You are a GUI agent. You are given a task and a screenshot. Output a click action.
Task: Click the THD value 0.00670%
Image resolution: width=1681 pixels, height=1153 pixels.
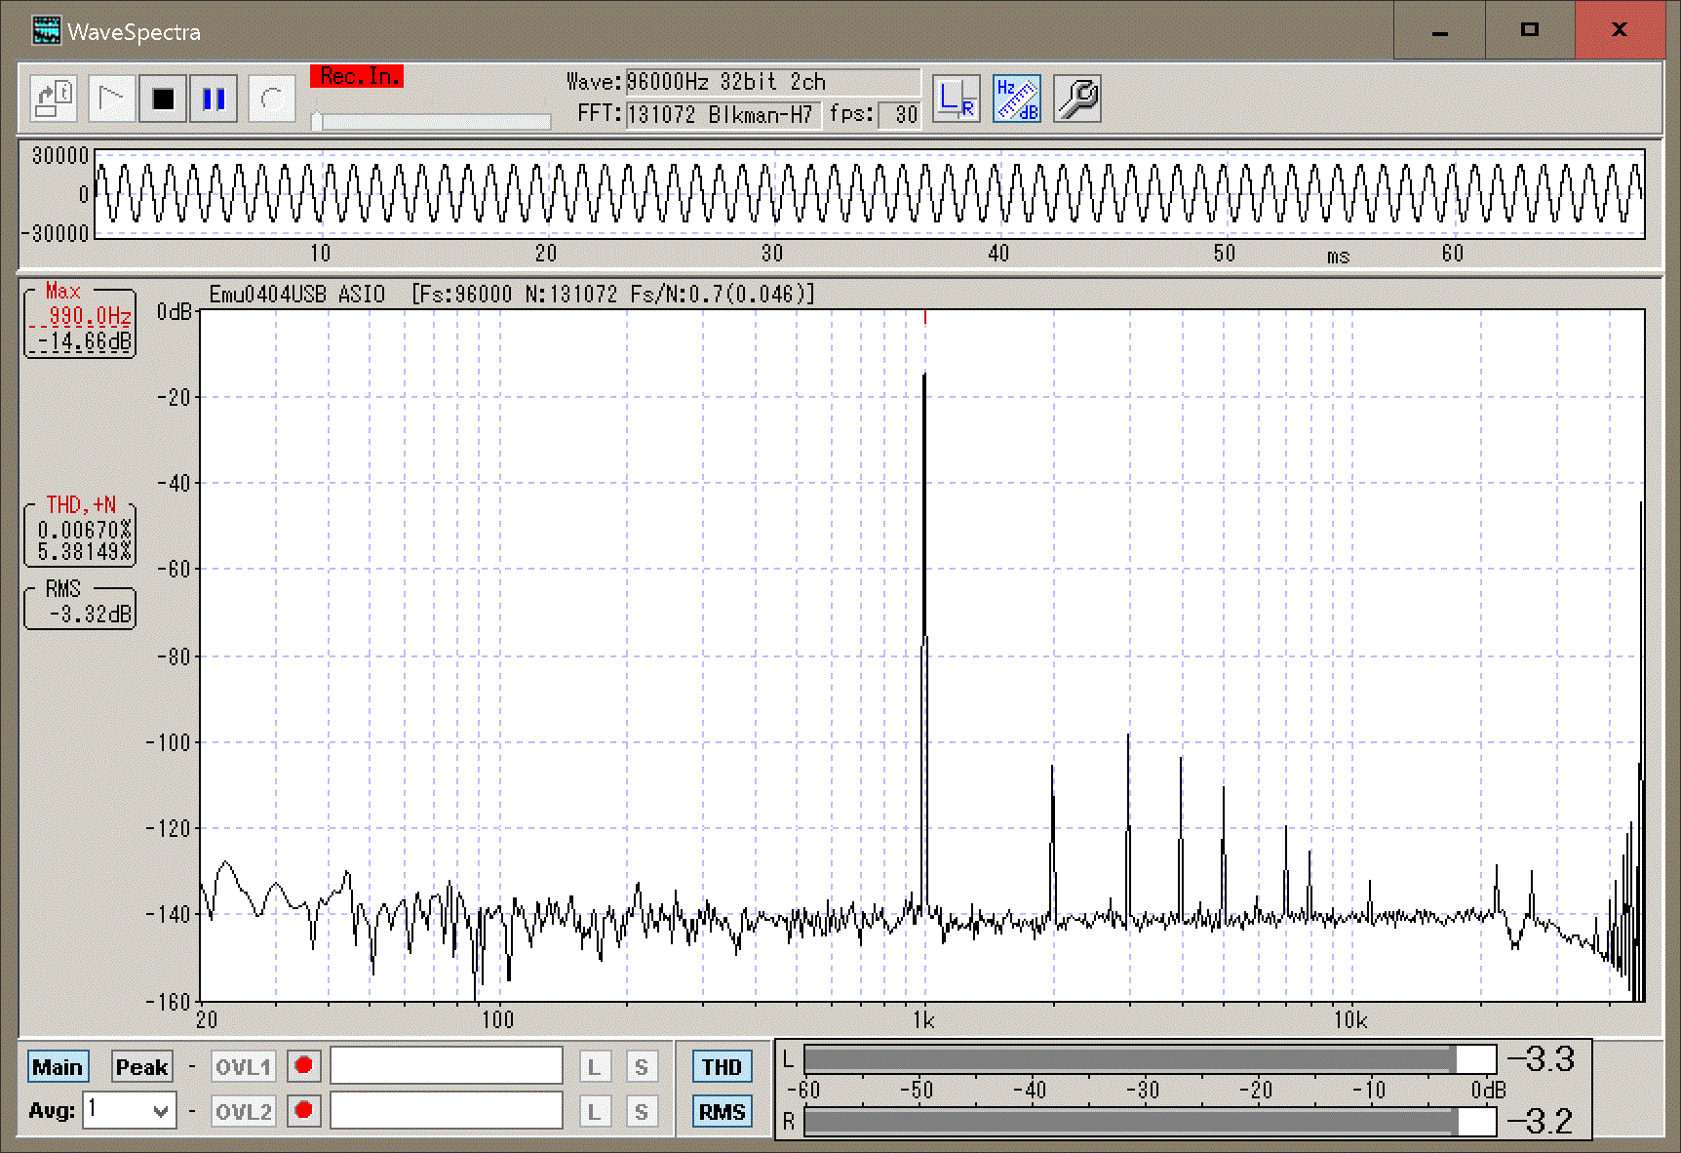click(84, 530)
